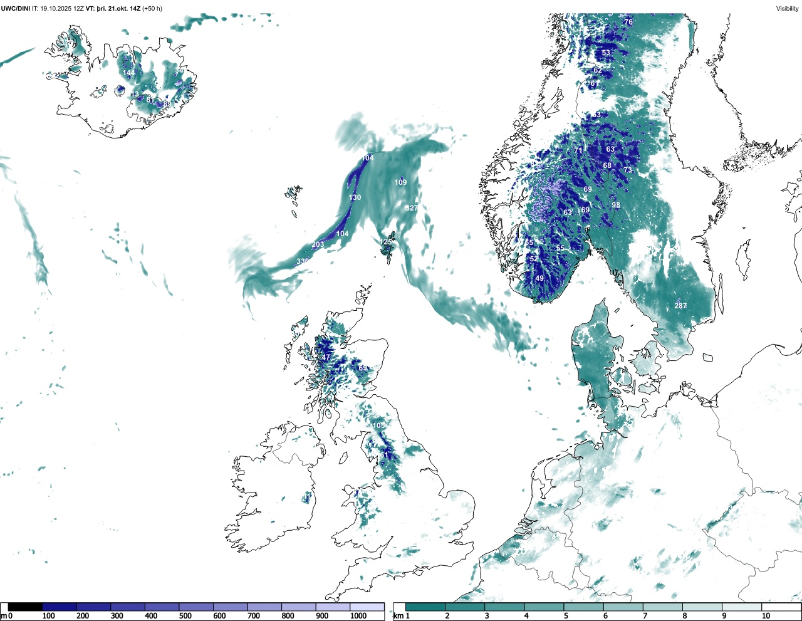Viewport: 802px width, 621px height.
Task: Click the '14' value over Iceland
Action: click(127, 73)
